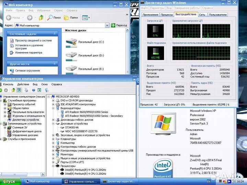Click the пуск Start button
Screen dimensions: 247x185
(10, 182)
